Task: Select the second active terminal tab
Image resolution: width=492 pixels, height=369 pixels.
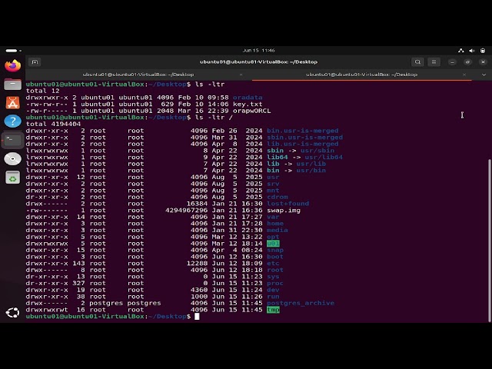Action: tap(362, 75)
